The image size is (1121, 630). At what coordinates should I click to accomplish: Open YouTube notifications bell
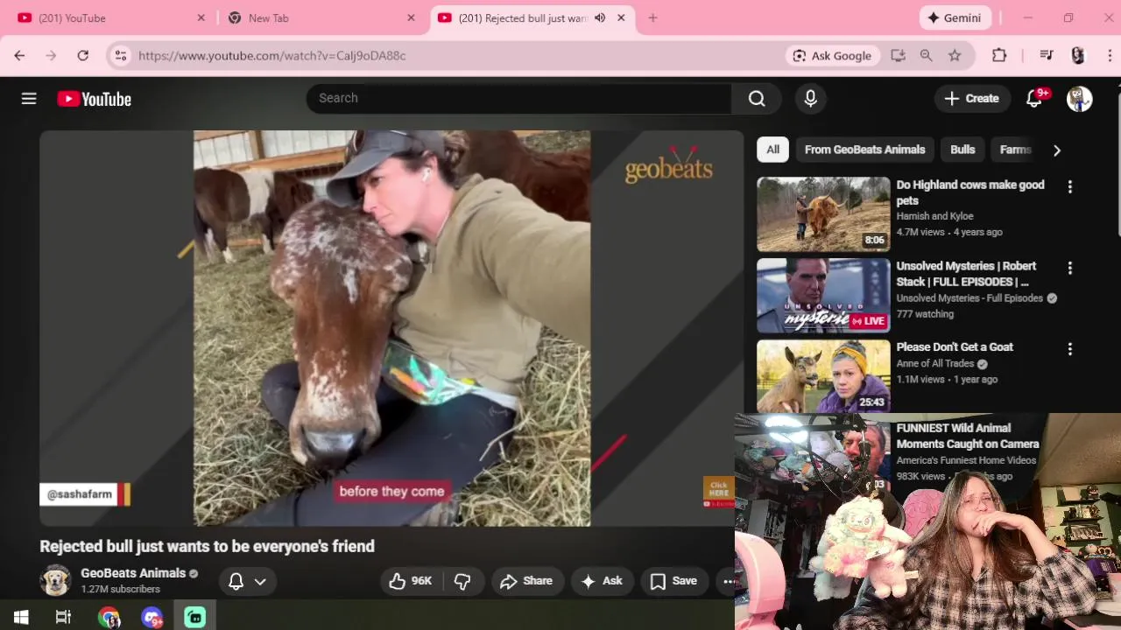click(x=1035, y=99)
